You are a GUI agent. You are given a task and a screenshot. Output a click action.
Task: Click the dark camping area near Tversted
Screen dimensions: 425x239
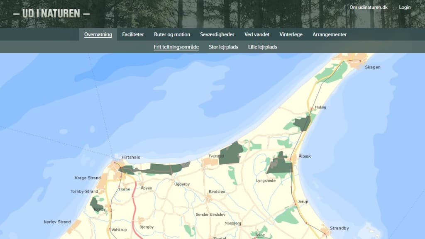click(232, 153)
